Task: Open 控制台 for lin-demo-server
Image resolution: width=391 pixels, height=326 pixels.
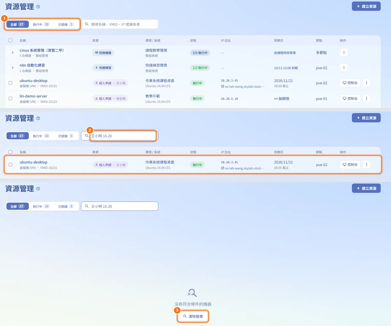Action: pyautogui.click(x=350, y=98)
